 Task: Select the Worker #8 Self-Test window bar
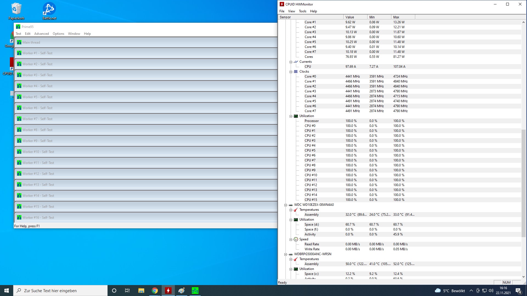[x=146, y=130]
